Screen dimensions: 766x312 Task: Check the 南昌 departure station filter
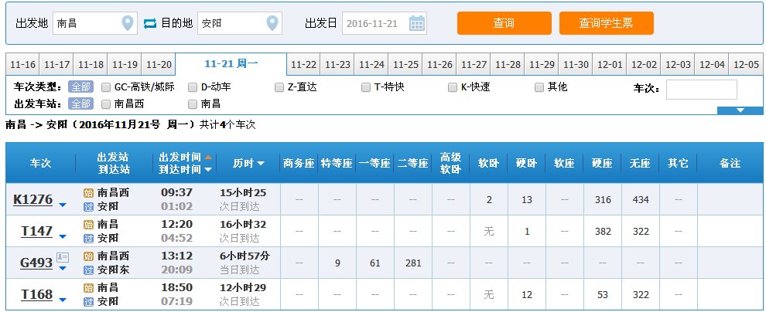[193, 103]
